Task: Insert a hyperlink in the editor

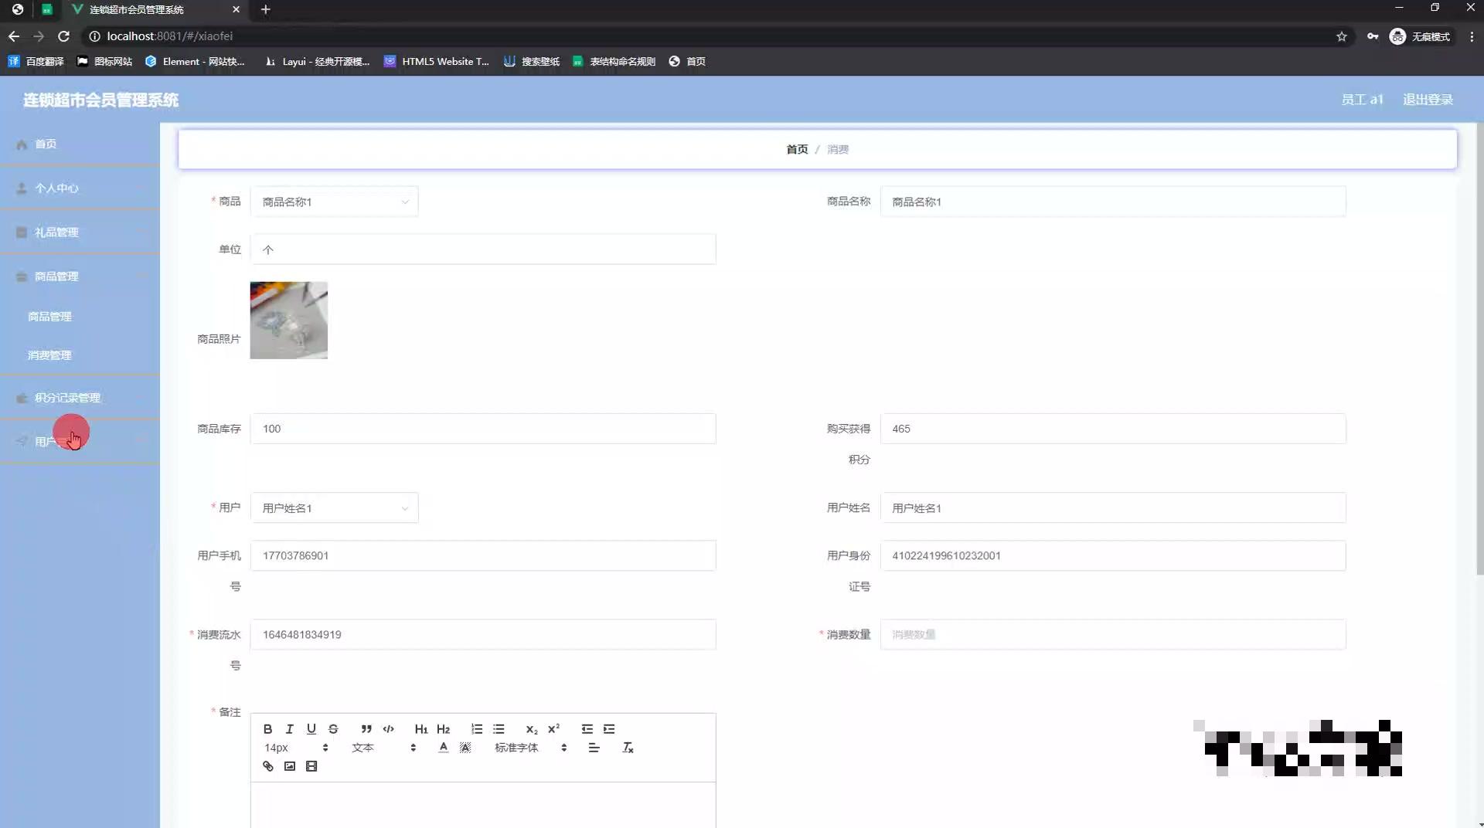Action: click(x=267, y=766)
